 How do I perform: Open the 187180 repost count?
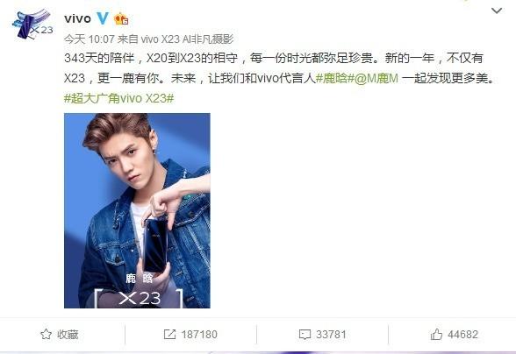[x=199, y=335]
